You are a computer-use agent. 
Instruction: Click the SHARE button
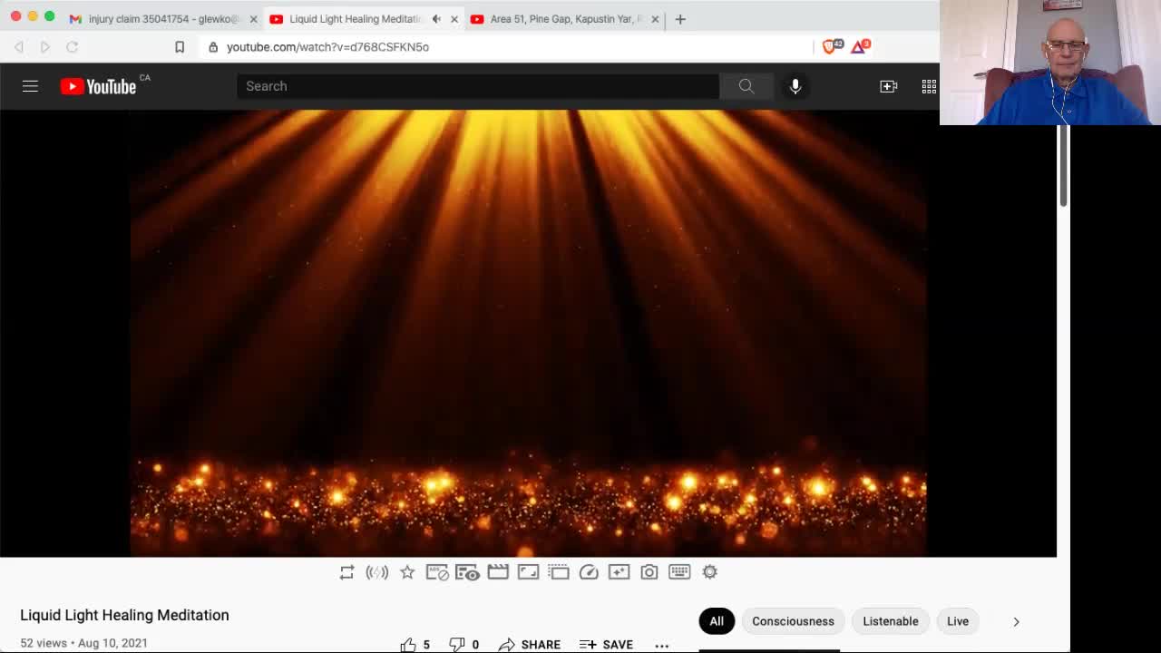530,645
